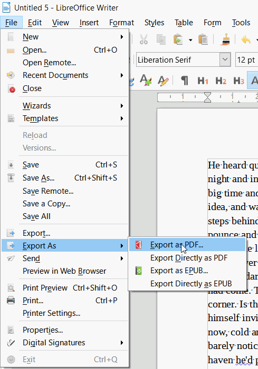Click the Liberation Serif font name field

(x=178, y=60)
